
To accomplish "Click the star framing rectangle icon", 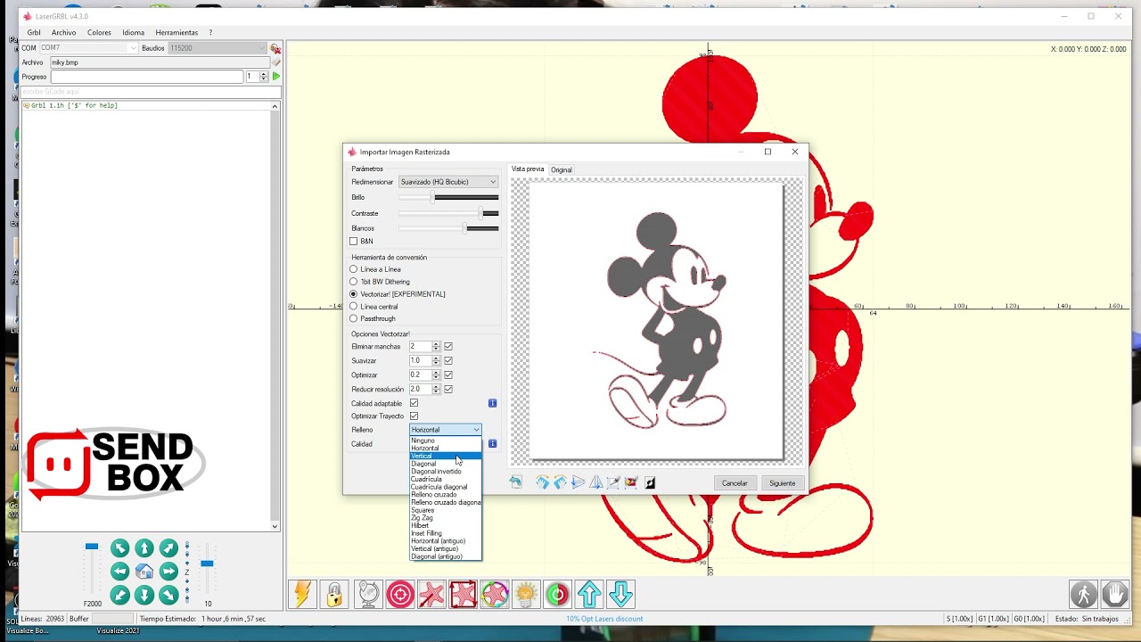I will coord(464,594).
